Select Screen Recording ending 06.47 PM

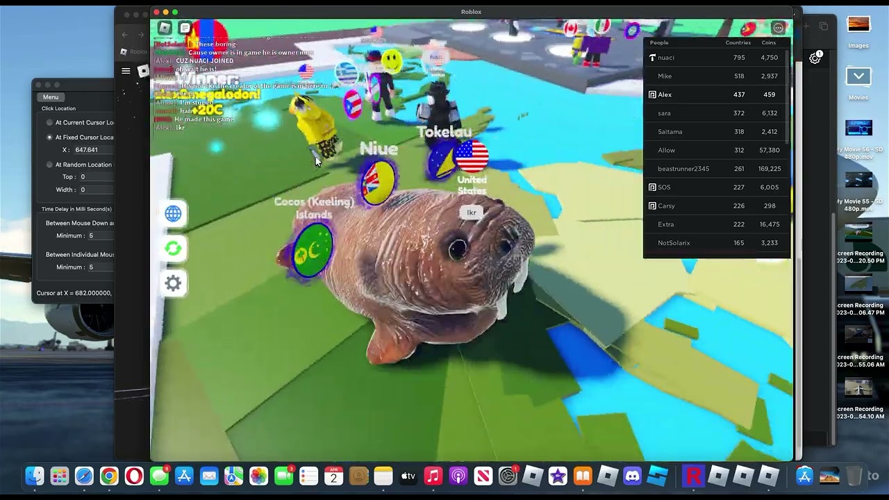click(860, 295)
